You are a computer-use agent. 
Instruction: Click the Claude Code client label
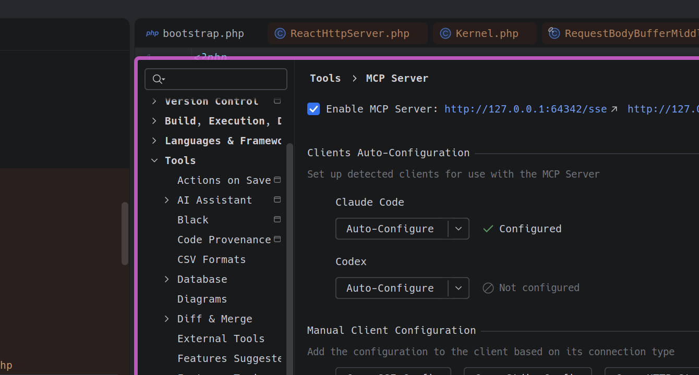pos(370,202)
